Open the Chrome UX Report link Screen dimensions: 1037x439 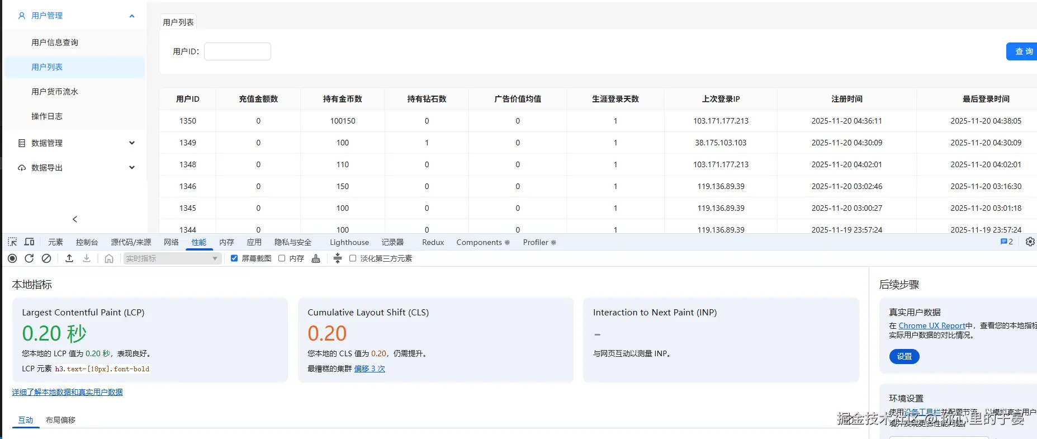point(932,325)
